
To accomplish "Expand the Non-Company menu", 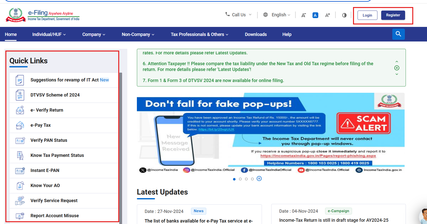I will 138,34.
